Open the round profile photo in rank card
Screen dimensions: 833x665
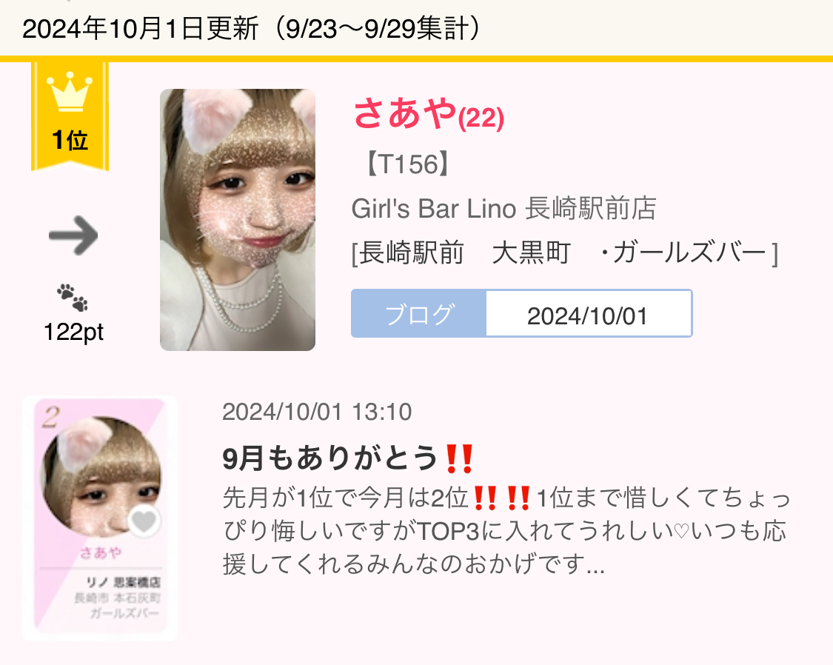[x=101, y=476]
